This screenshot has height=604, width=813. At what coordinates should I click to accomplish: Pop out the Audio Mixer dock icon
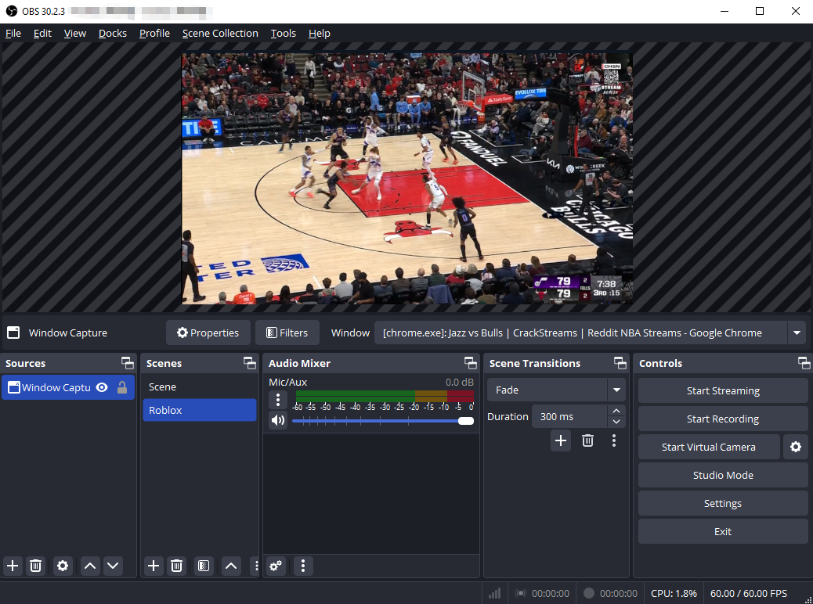point(470,362)
